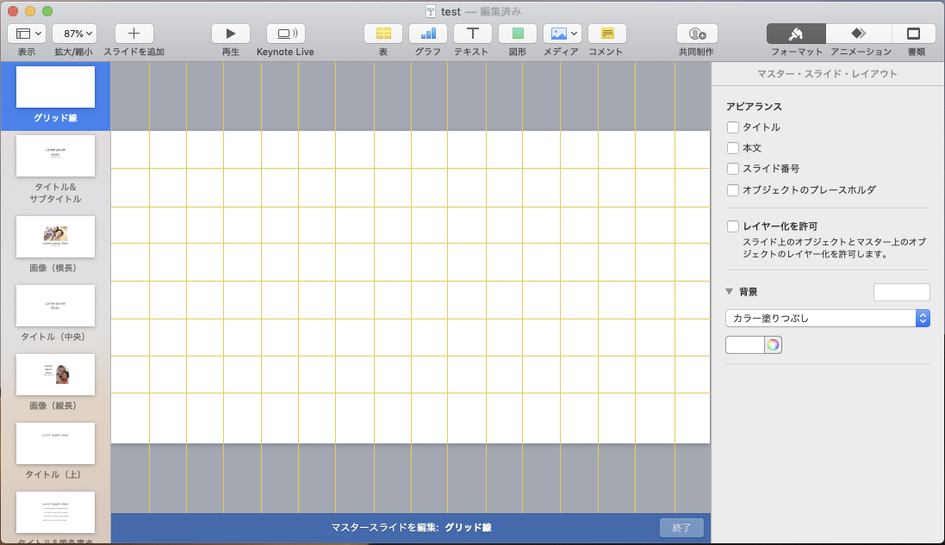Click 終了 to finish master editing

coord(681,528)
